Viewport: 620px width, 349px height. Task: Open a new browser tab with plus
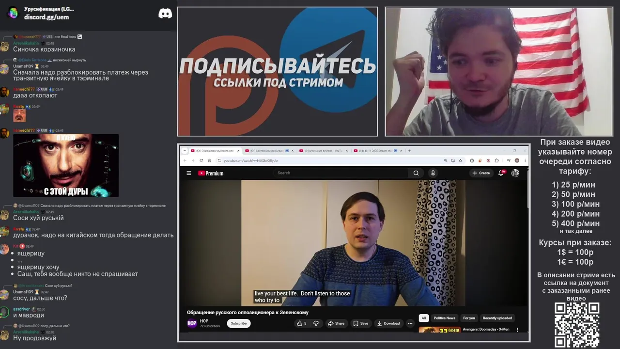click(409, 151)
